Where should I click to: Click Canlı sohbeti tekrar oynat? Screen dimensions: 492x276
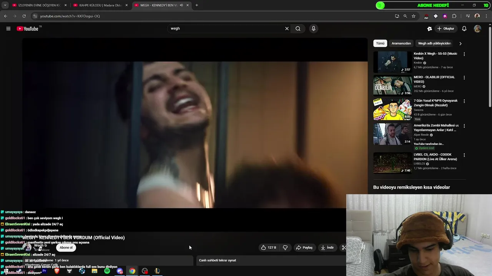[218, 260]
